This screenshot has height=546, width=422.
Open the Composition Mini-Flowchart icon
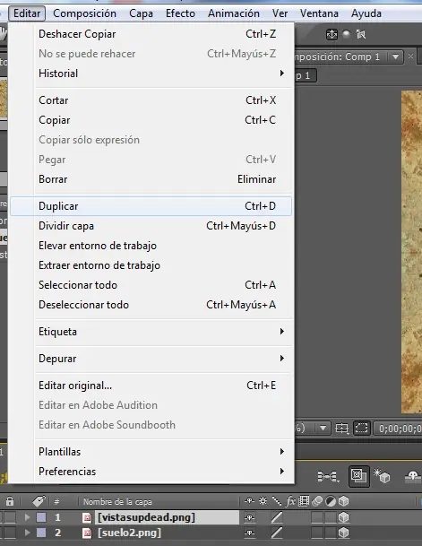click(x=328, y=476)
